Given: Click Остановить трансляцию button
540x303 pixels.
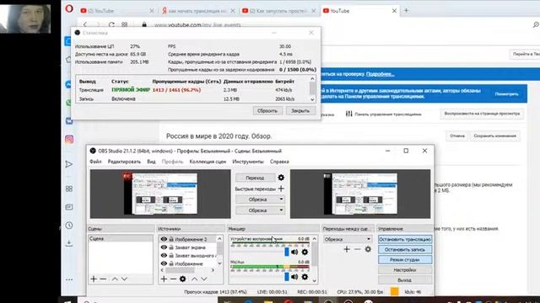Looking at the screenshot, I should pyautogui.click(x=405, y=239).
